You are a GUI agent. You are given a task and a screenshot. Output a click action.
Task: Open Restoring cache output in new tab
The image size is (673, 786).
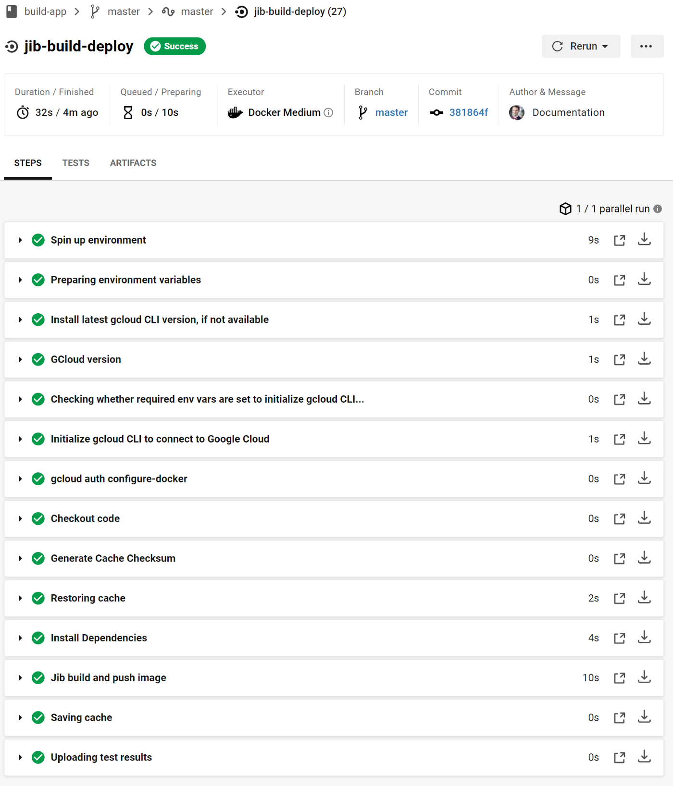coord(619,598)
